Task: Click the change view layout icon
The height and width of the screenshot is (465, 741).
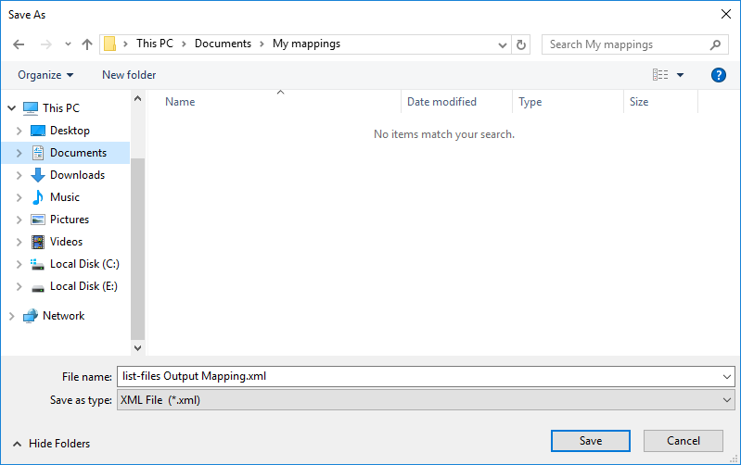Action: pos(660,75)
